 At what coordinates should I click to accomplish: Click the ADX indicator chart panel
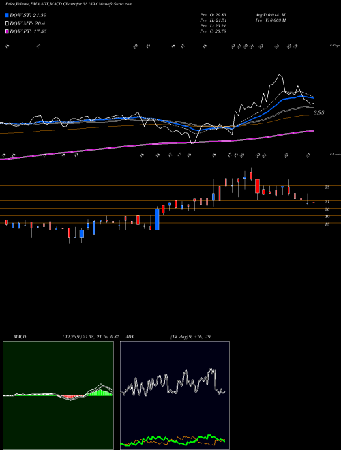click(x=175, y=395)
